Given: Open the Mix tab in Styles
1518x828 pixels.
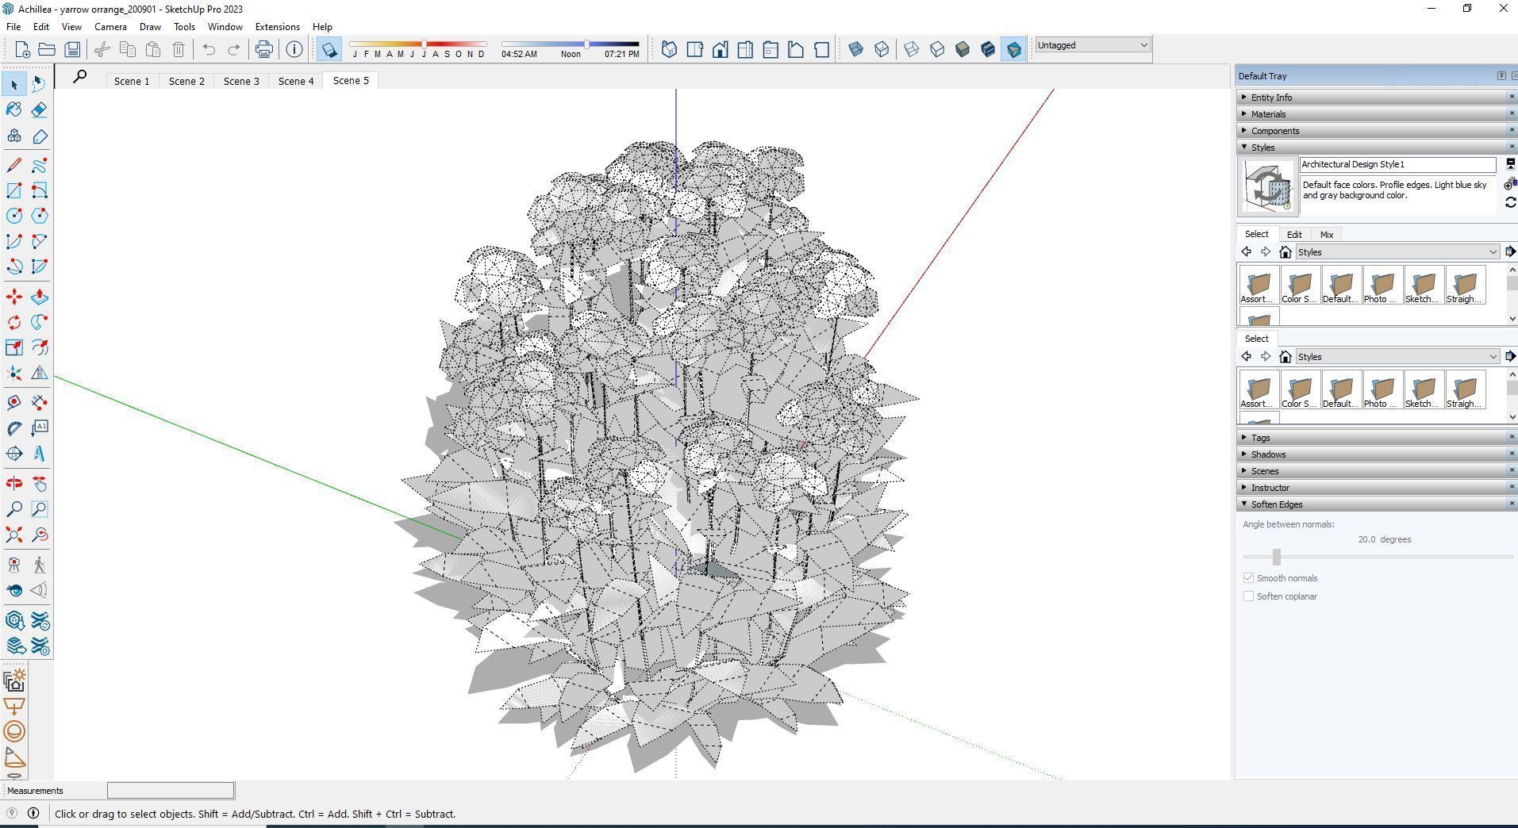Looking at the screenshot, I should pos(1327,235).
